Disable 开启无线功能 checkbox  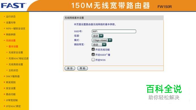tap(93, 49)
